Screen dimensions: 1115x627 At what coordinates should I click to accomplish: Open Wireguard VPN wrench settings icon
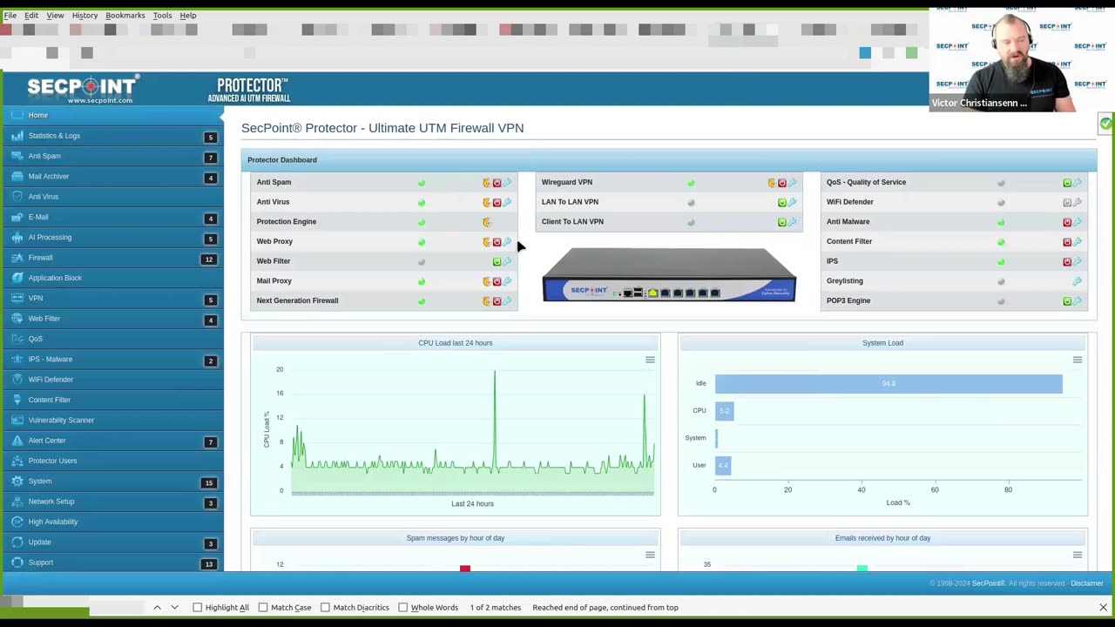pos(793,183)
